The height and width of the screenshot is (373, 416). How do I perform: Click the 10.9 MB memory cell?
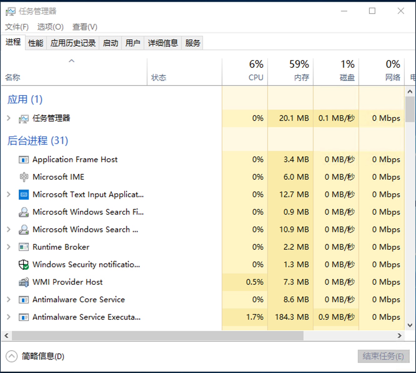[290, 230]
